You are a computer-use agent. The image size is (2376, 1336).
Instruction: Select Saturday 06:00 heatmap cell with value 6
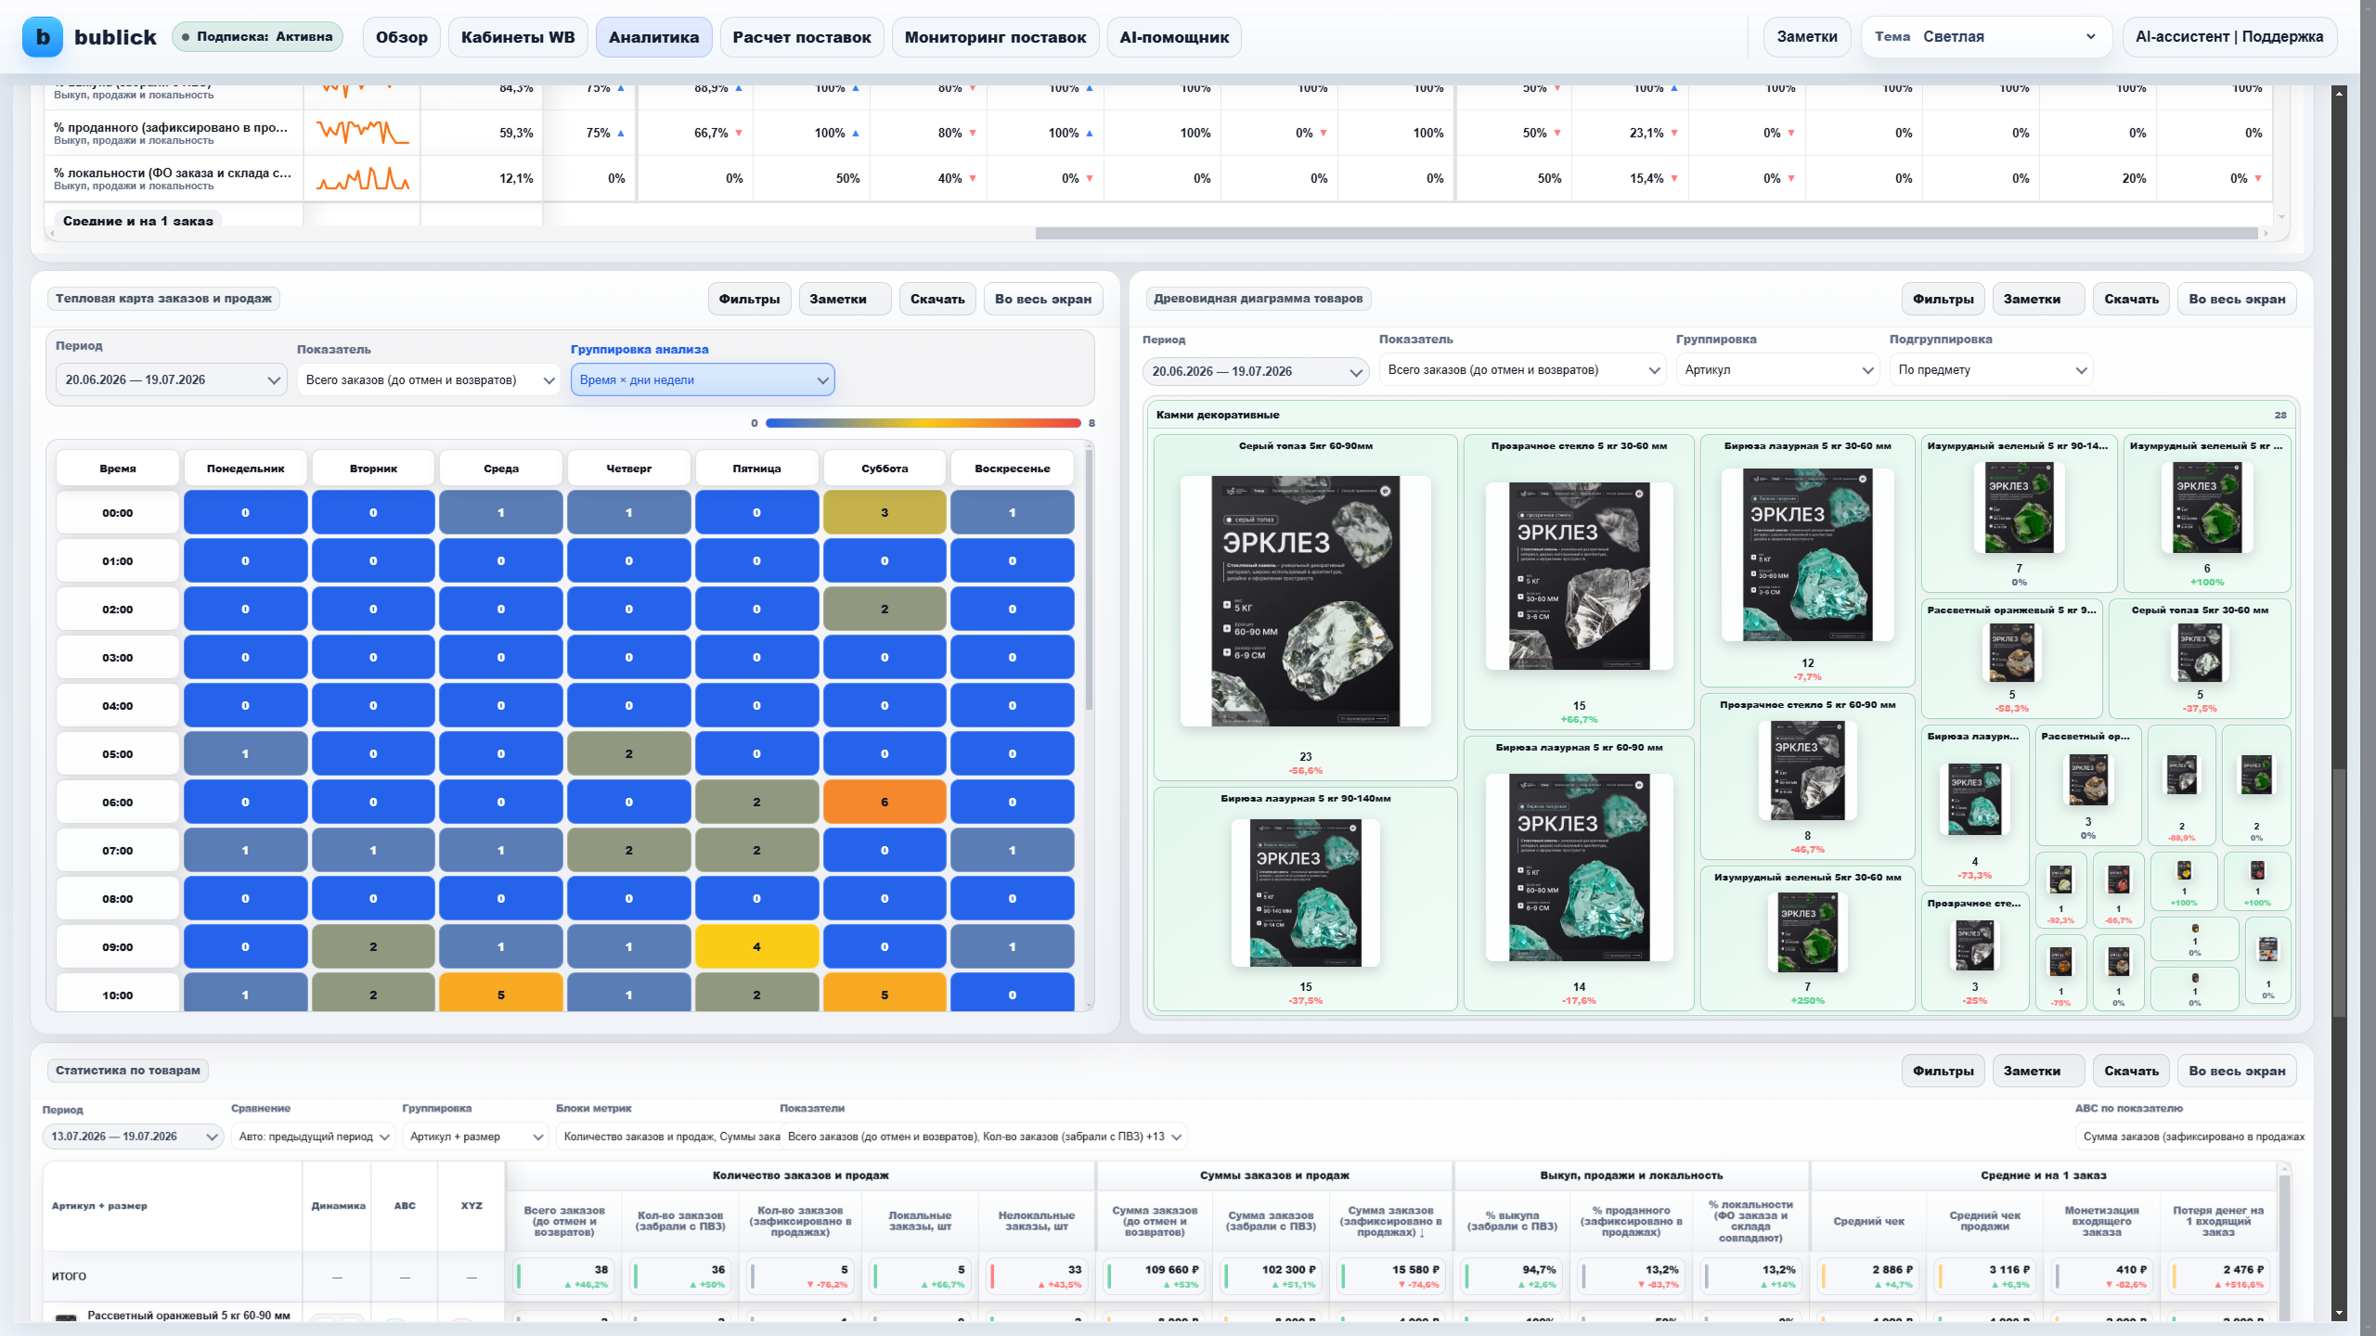tap(885, 802)
